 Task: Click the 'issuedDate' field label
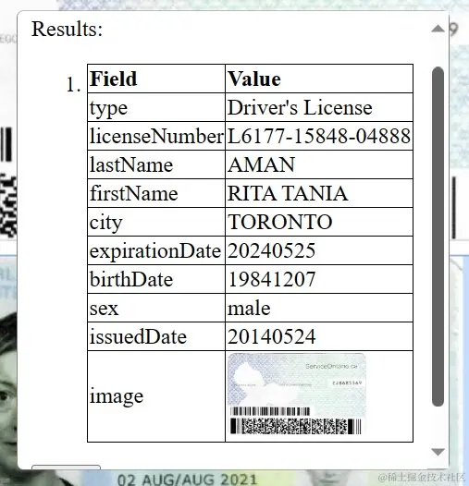click(138, 336)
